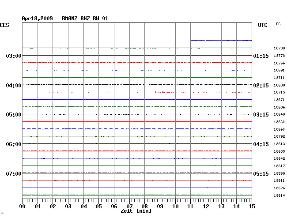Click the x-axis title 'Zeit [min]'

pyautogui.click(x=136, y=211)
